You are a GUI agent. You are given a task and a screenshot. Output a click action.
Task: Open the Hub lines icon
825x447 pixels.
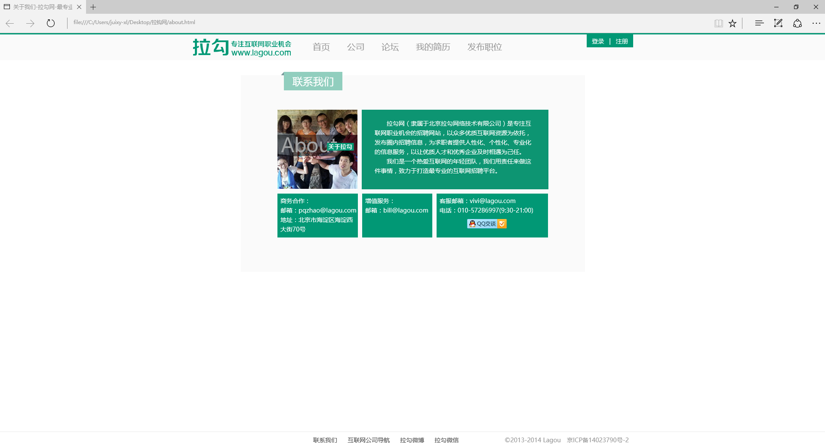coord(759,23)
